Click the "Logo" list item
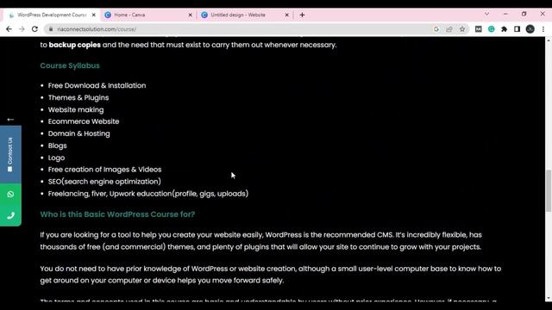This screenshot has height=310, width=552. [x=56, y=158]
